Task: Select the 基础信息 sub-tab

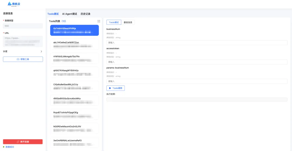Action: (x=128, y=22)
